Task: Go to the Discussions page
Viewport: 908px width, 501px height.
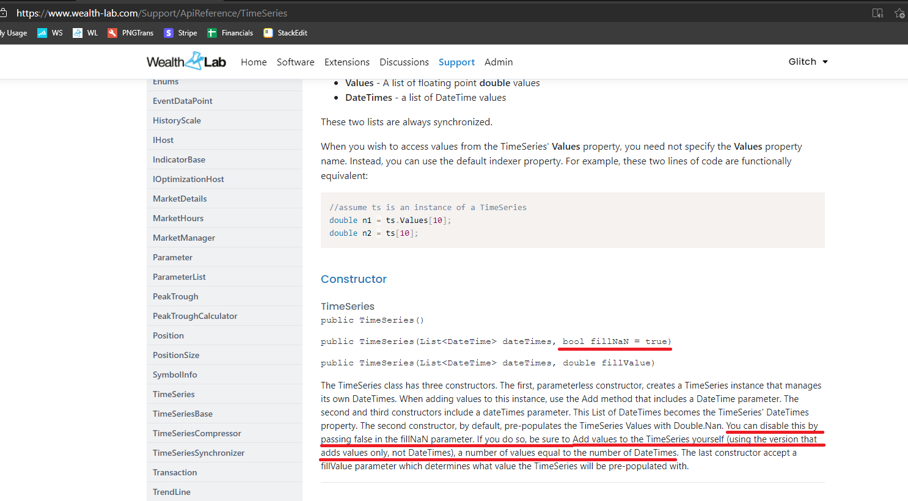Action: click(404, 62)
